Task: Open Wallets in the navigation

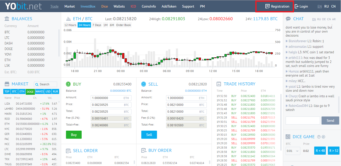Action: click(119, 6)
